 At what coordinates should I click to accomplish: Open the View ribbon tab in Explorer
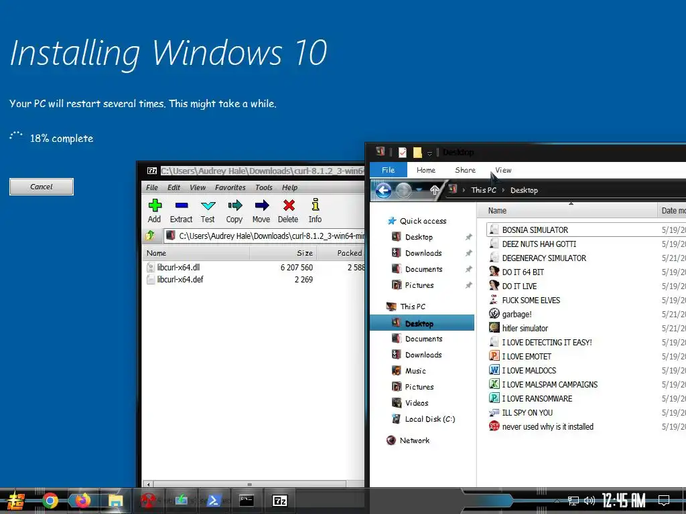[x=503, y=170]
